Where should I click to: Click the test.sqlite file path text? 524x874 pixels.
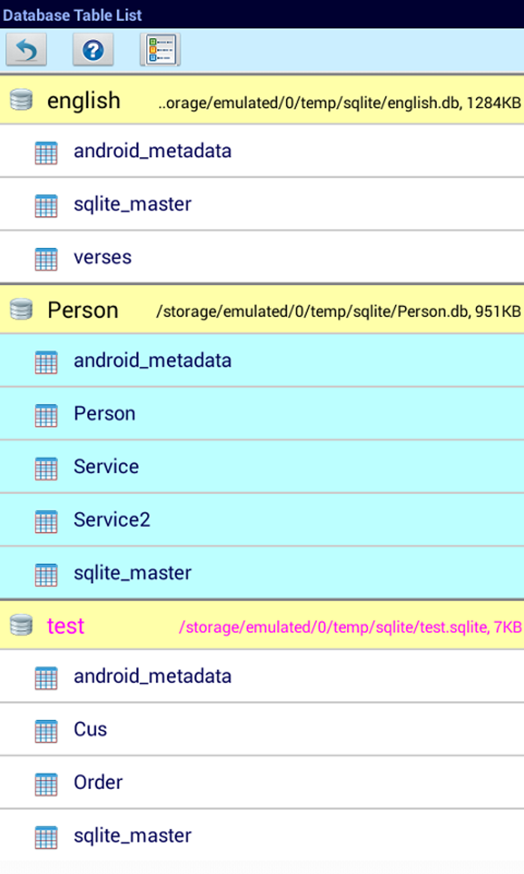[x=350, y=627]
